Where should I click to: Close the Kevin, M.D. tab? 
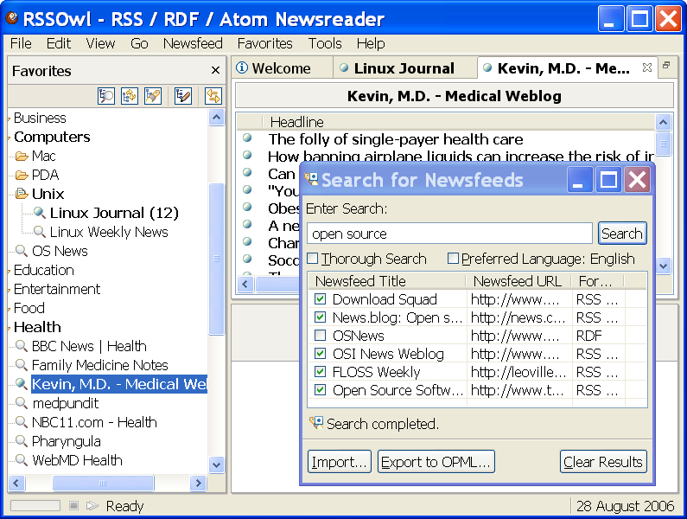[x=646, y=67]
